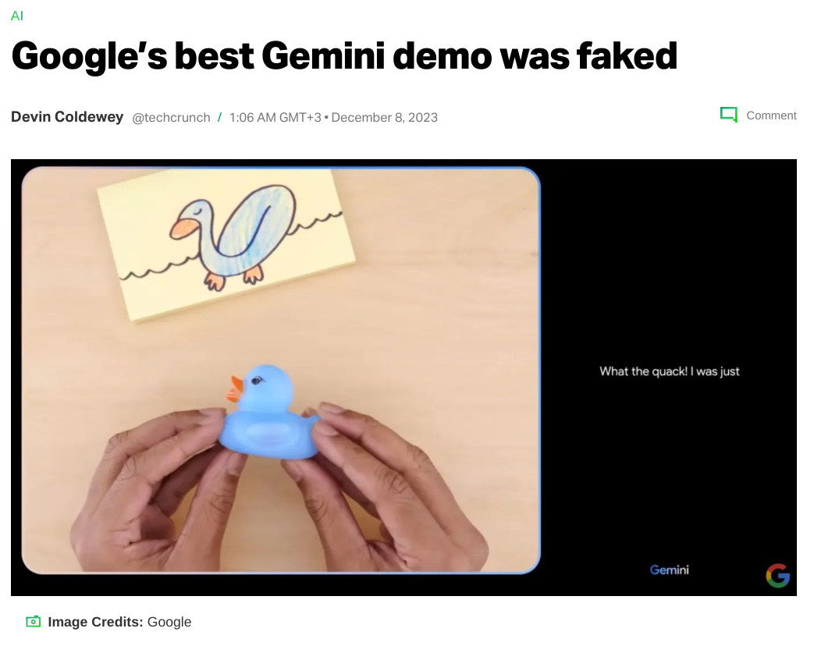Visit the @techcrunch handle link
Image resolution: width=814 pixels, height=646 pixels.
coord(171,118)
